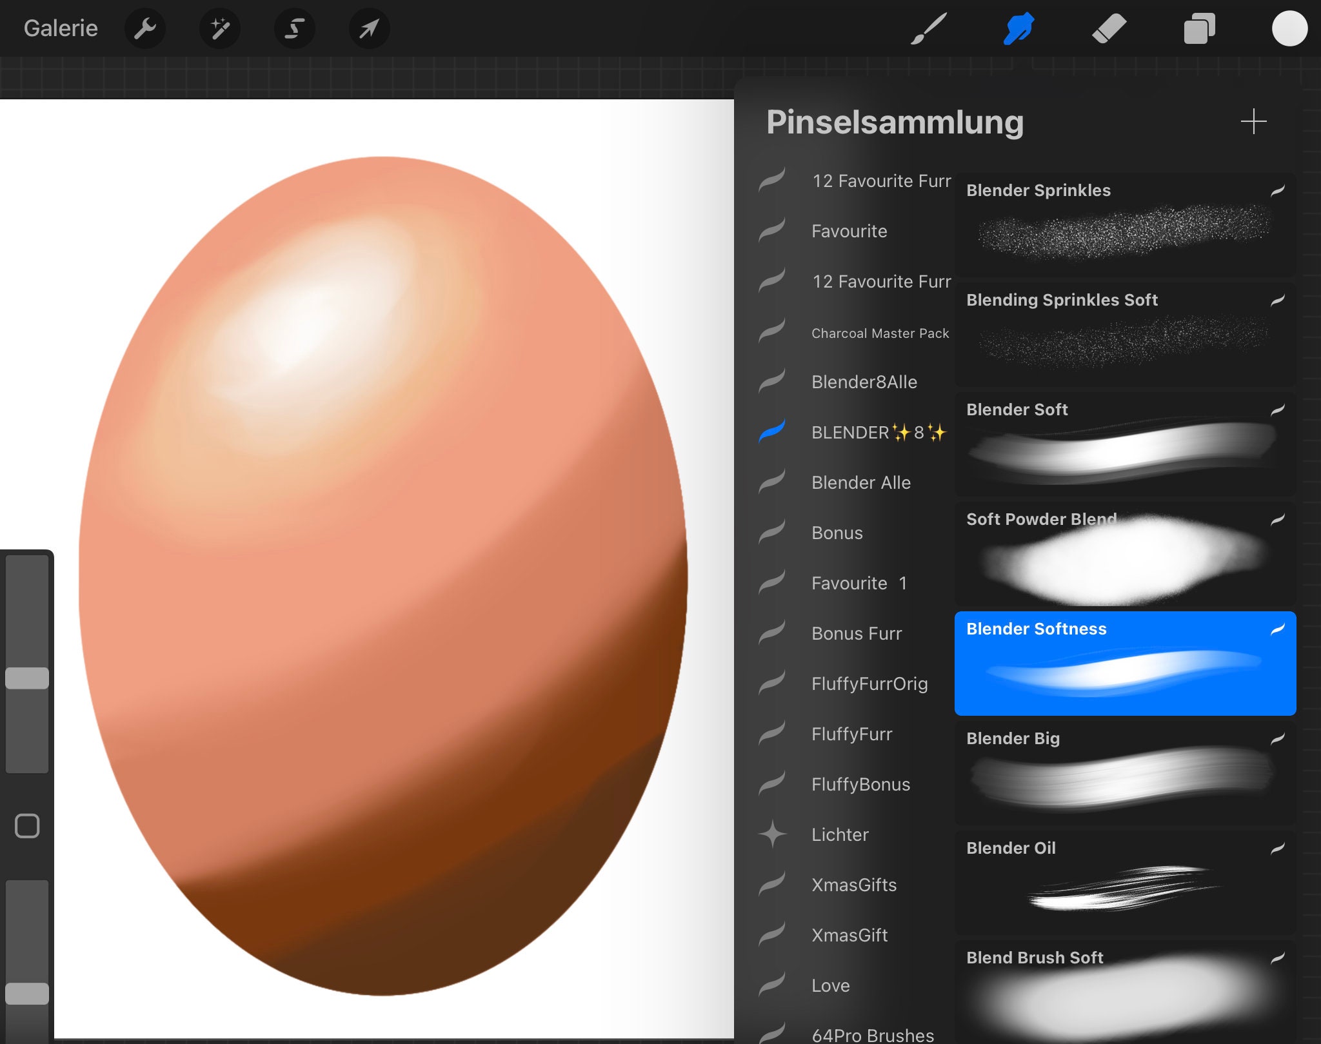Image resolution: width=1321 pixels, height=1044 pixels.
Task: Select the Eraser tool
Action: pyautogui.click(x=1109, y=28)
